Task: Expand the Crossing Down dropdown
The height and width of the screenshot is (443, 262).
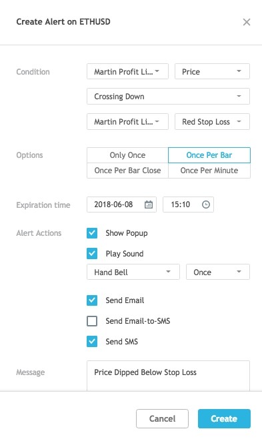Action: coord(168,97)
